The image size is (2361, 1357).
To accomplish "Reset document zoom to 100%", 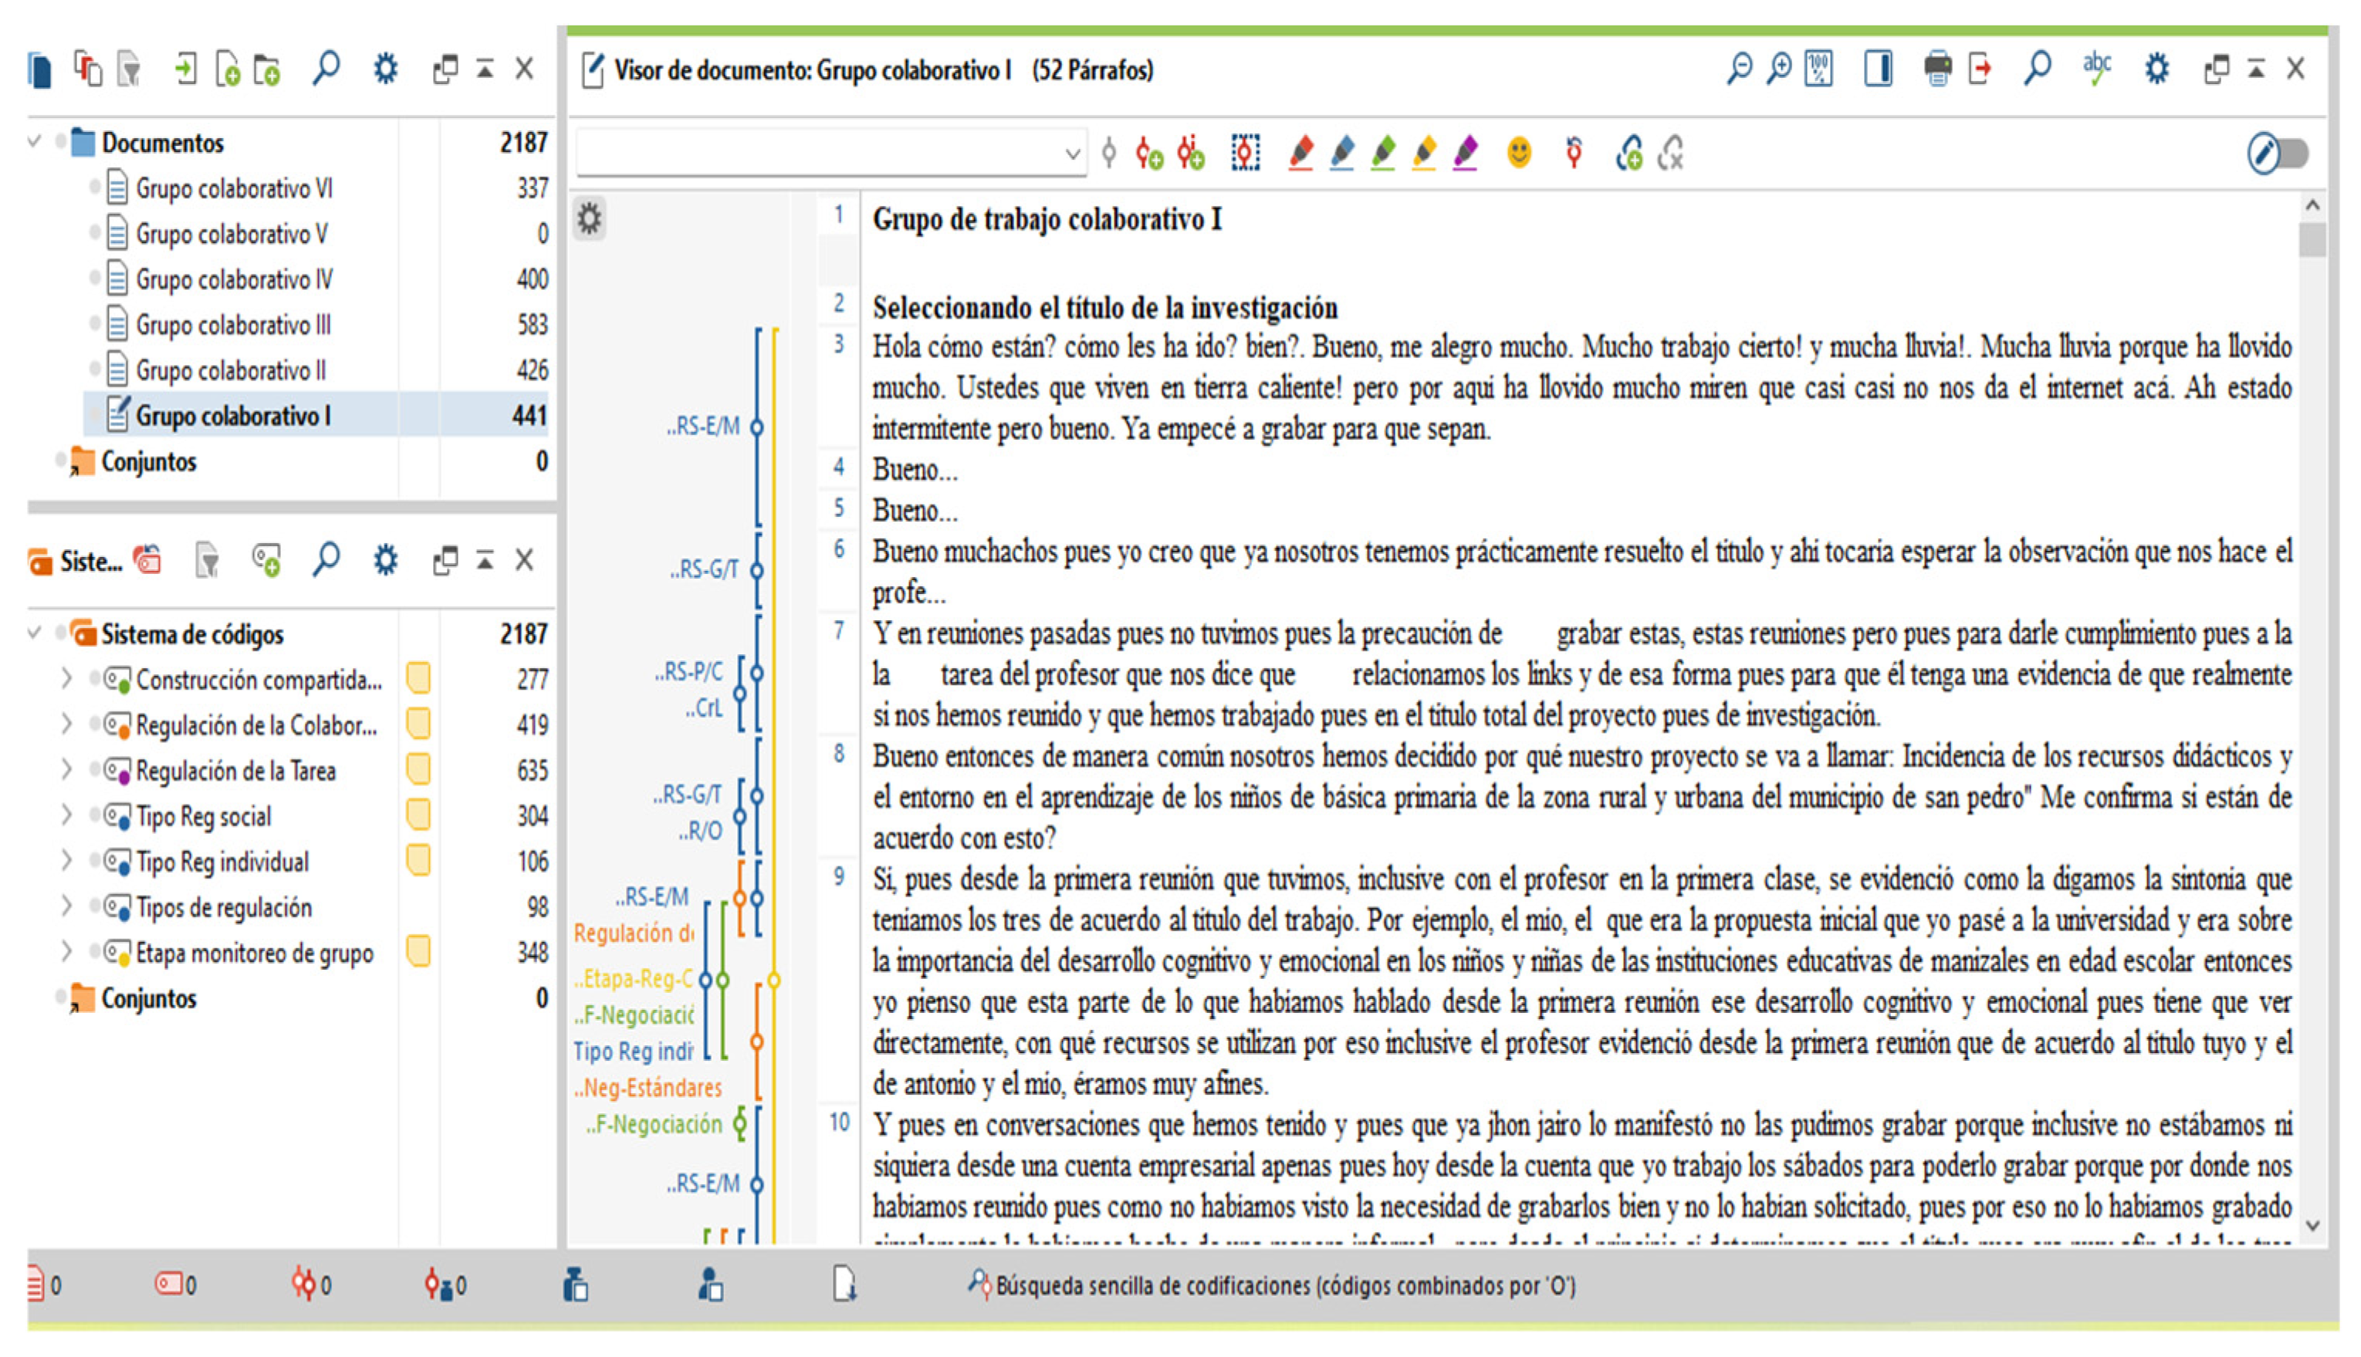I will [x=1818, y=69].
